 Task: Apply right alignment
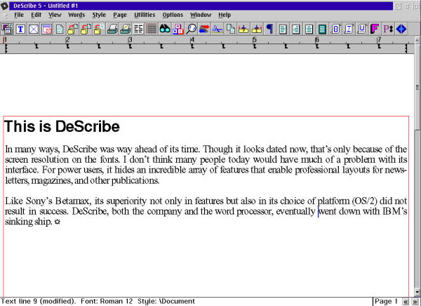296,29
